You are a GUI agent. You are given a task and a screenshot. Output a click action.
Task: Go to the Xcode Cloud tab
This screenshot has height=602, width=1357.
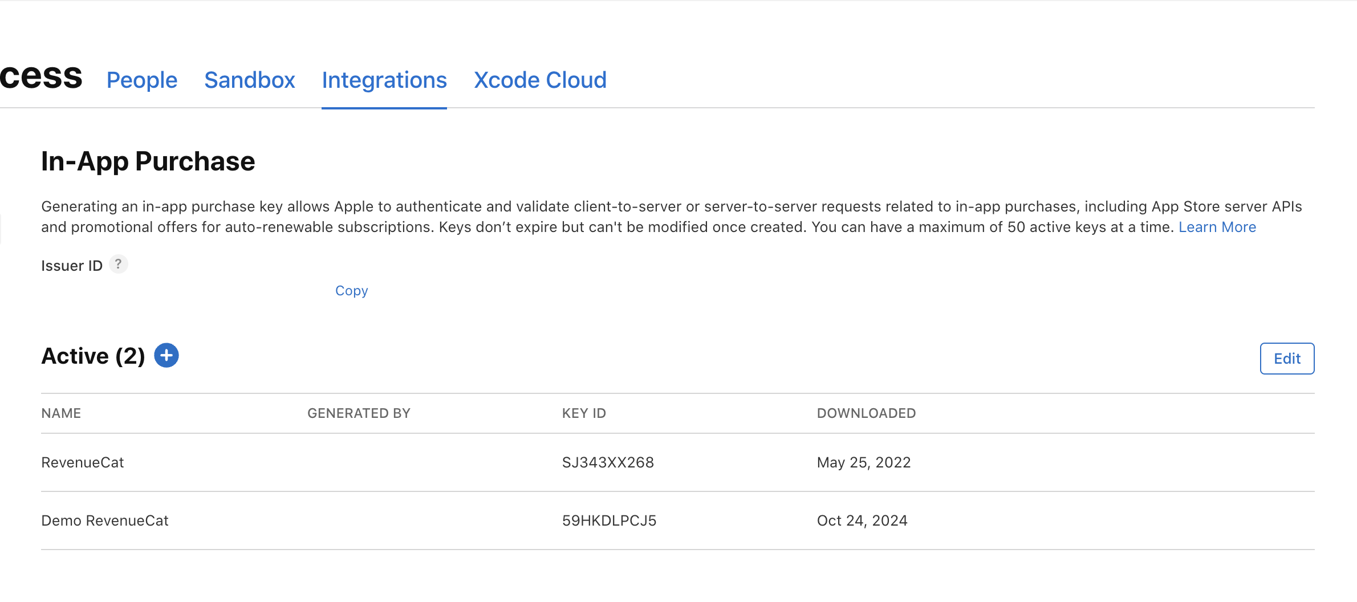(x=540, y=80)
